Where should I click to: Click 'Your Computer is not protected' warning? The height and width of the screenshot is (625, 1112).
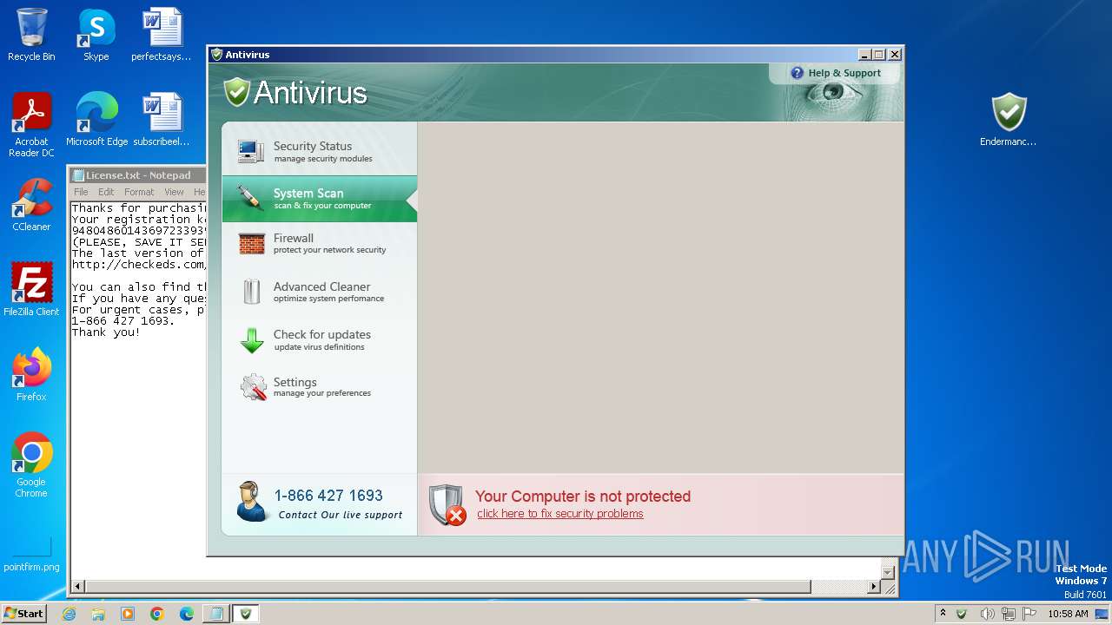pyautogui.click(x=583, y=497)
